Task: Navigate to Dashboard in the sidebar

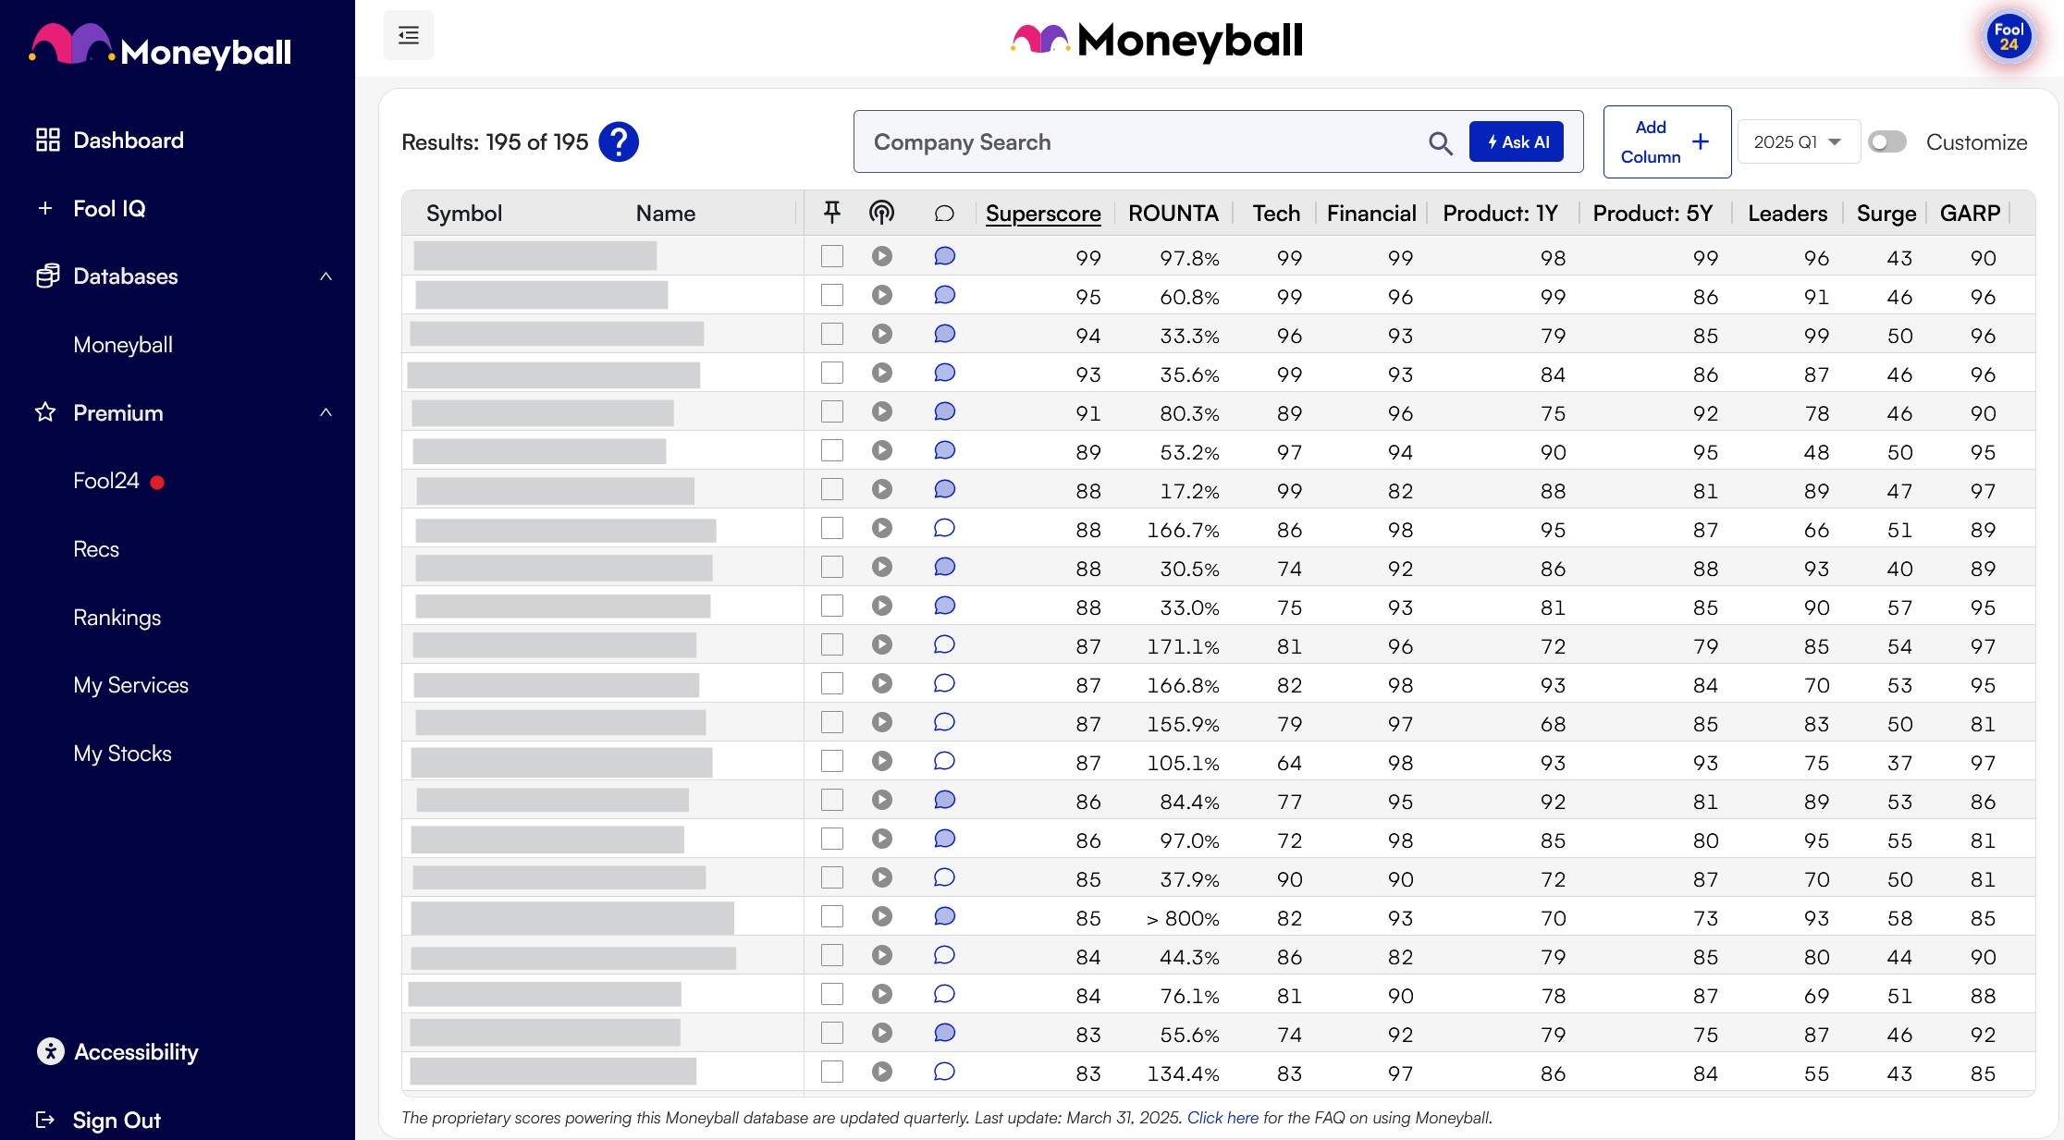Action: 129,140
